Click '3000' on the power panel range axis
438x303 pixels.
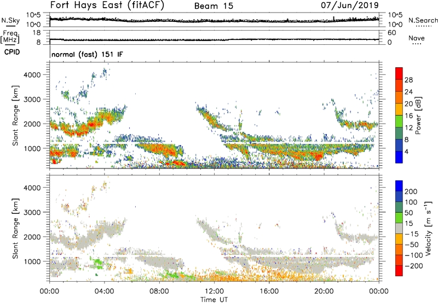point(32,100)
